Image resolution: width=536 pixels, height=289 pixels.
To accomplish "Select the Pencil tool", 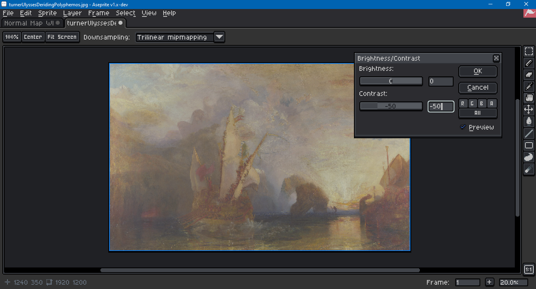I will click(x=529, y=63).
